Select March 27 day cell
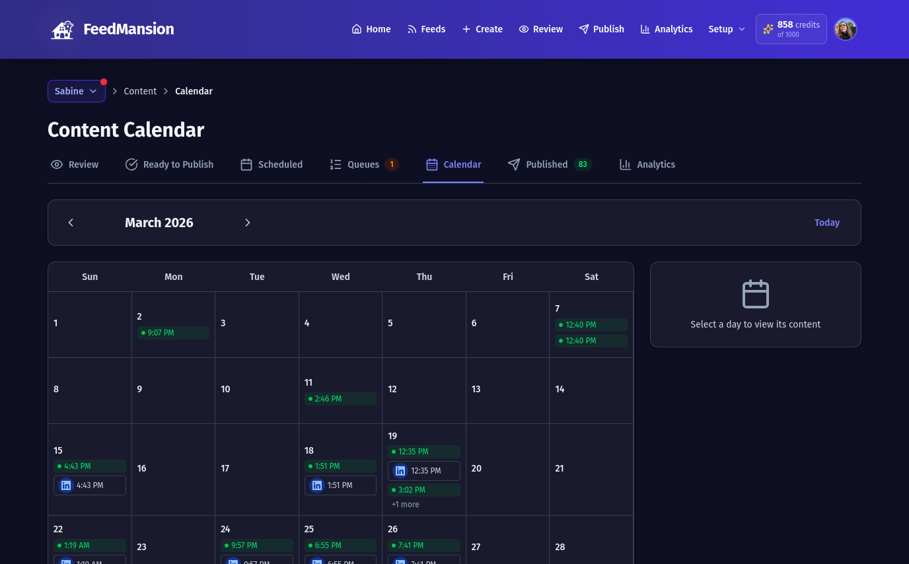 click(x=507, y=540)
